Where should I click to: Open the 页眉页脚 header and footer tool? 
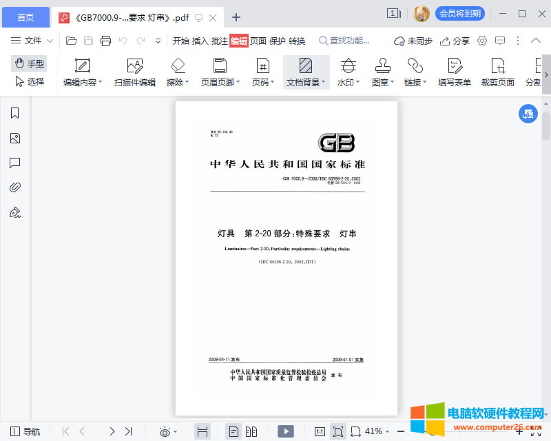tap(220, 72)
